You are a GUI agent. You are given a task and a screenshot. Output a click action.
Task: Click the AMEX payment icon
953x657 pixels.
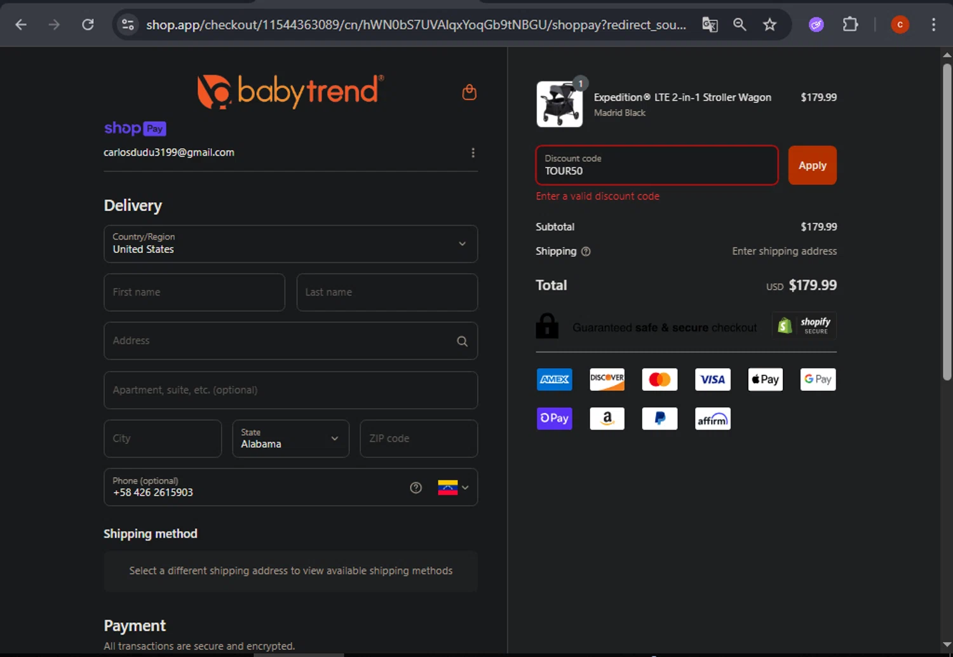click(555, 379)
